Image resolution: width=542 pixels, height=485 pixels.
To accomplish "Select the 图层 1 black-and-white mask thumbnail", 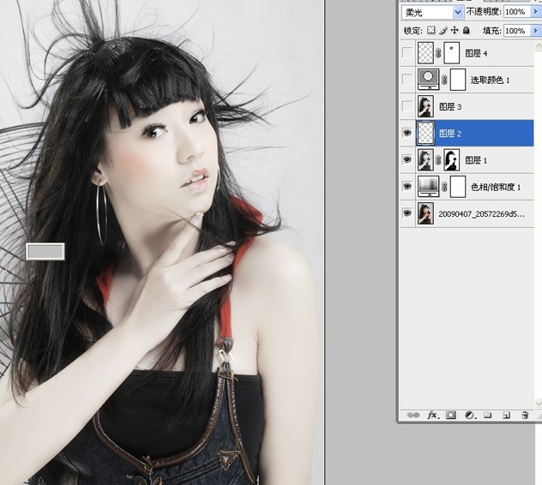I will [451, 159].
